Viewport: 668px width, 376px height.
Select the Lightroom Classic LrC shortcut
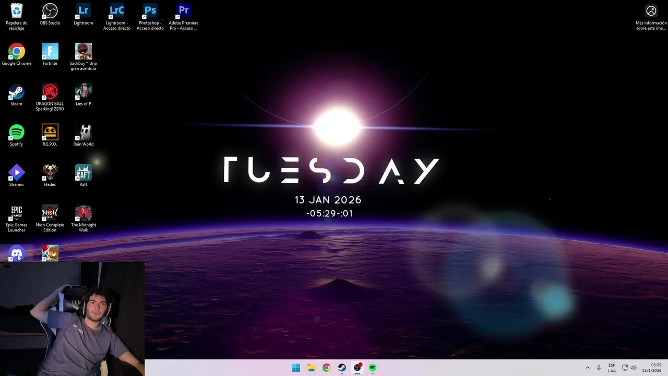click(117, 17)
